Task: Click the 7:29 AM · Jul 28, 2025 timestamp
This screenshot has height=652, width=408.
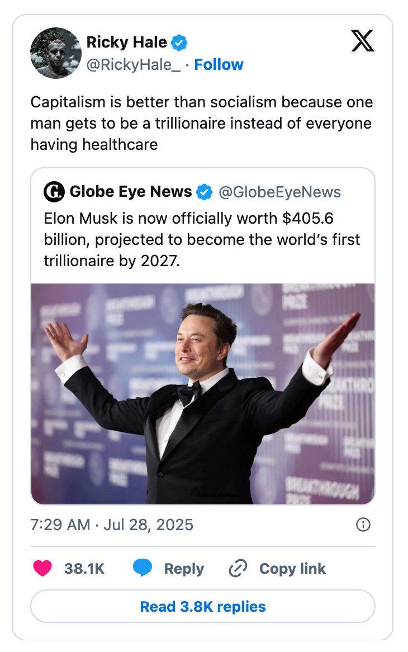Action: (112, 525)
